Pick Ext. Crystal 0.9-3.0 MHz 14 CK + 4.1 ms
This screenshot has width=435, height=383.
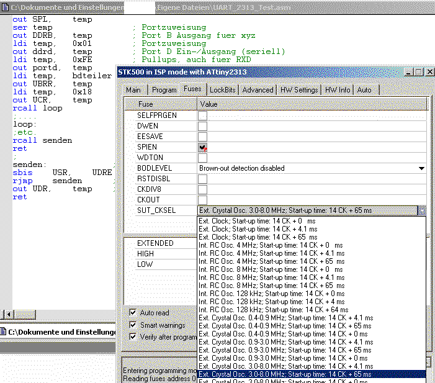tap(312, 341)
